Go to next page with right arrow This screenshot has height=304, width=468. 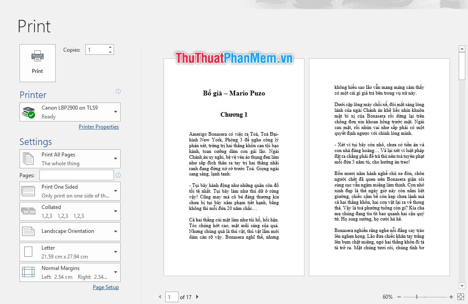(197, 297)
